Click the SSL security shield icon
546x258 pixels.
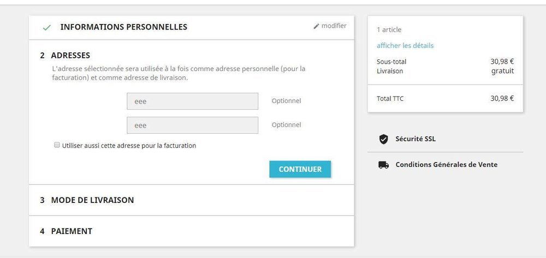coord(384,139)
